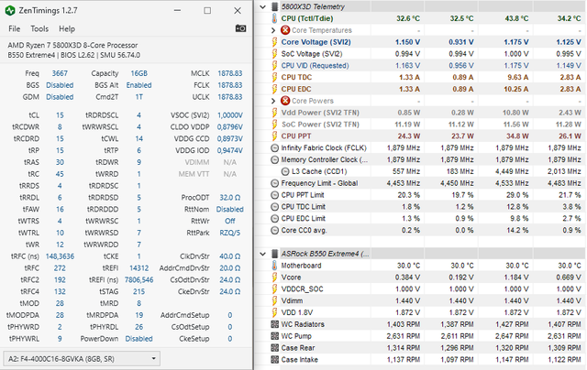Click the fan icon beside WC Radiators

[275, 324]
